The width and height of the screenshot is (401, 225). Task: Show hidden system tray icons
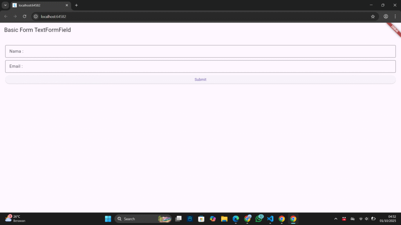click(x=336, y=219)
